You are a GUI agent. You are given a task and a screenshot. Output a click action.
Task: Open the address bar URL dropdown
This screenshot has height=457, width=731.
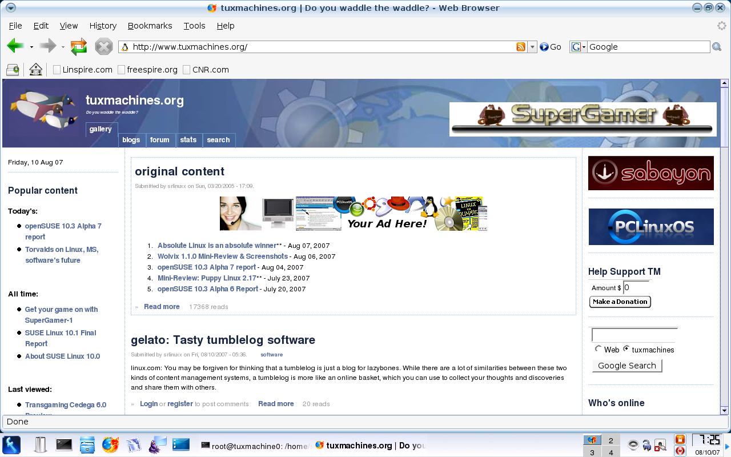pyautogui.click(x=532, y=47)
